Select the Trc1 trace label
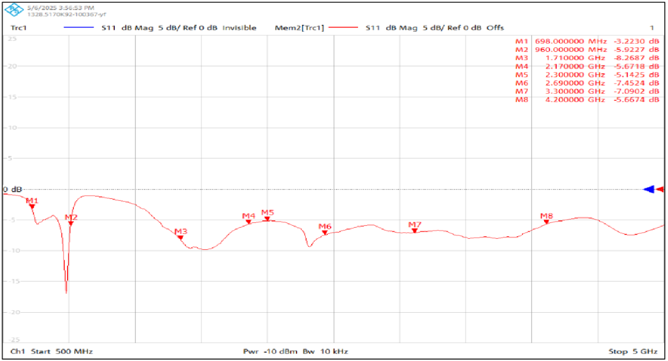668x361 pixels. [x=18, y=28]
